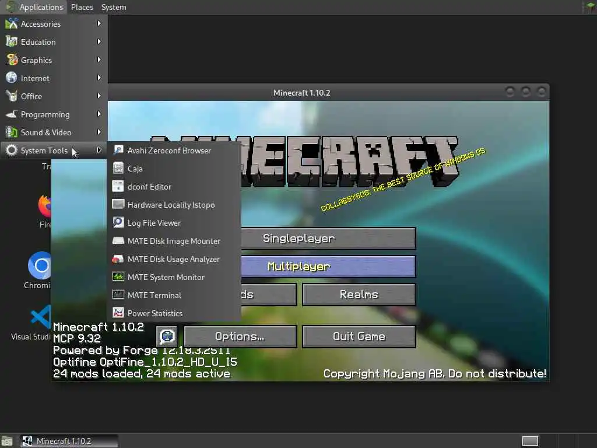Screen dimensions: 597x448
Task: Click the Education category icon
Action: [12, 41]
